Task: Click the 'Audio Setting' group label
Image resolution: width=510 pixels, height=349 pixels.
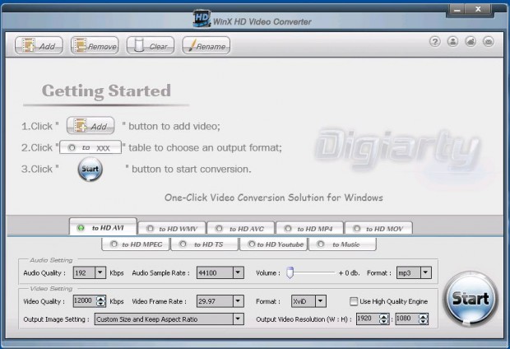Action: [x=51, y=260]
